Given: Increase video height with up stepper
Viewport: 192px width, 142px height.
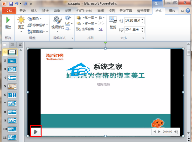Looking at the screenshot, I should point(143,19).
